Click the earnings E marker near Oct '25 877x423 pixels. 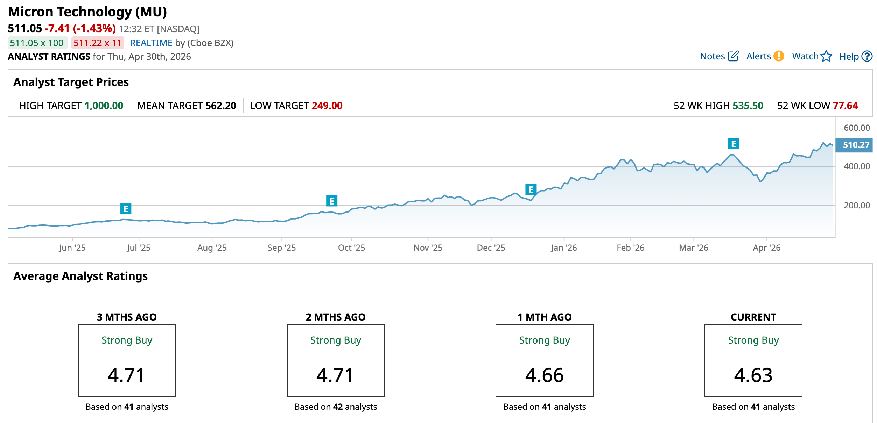[331, 201]
